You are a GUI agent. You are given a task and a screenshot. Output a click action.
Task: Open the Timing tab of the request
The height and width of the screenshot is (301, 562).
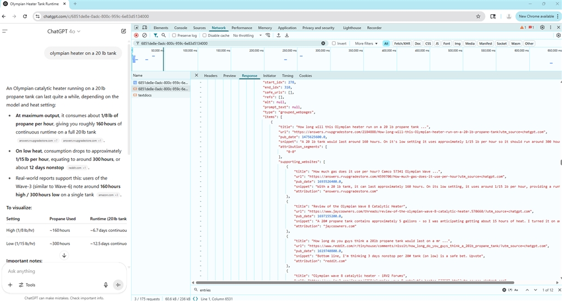(x=288, y=76)
